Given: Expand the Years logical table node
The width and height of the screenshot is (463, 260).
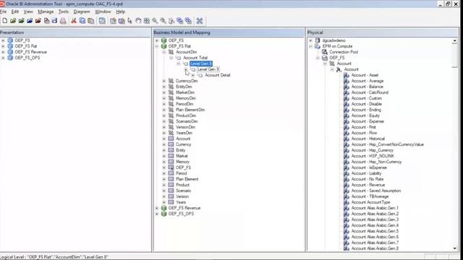Looking at the screenshot, I should click(164, 202).
